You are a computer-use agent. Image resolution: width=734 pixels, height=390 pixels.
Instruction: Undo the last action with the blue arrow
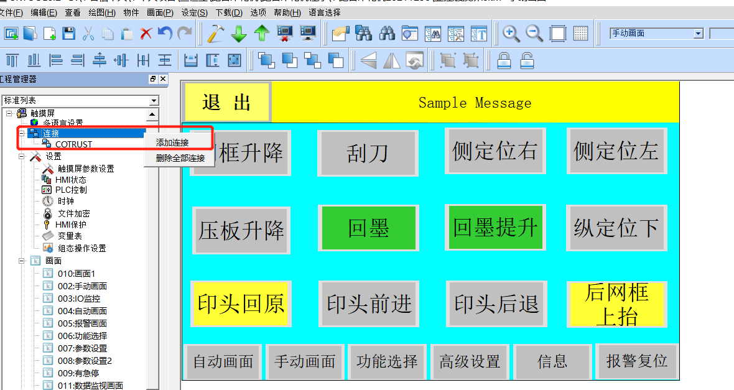click(x=165, y=34)
